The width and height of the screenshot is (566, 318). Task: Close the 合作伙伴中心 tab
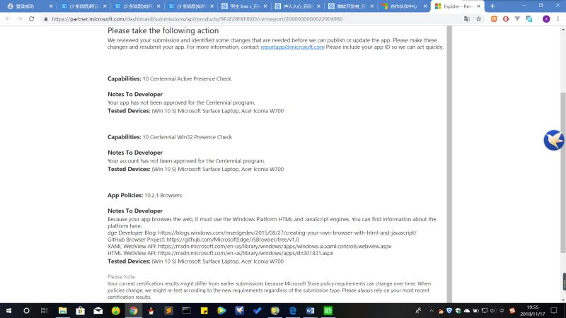pyautogui.click(x=425, y=6)
